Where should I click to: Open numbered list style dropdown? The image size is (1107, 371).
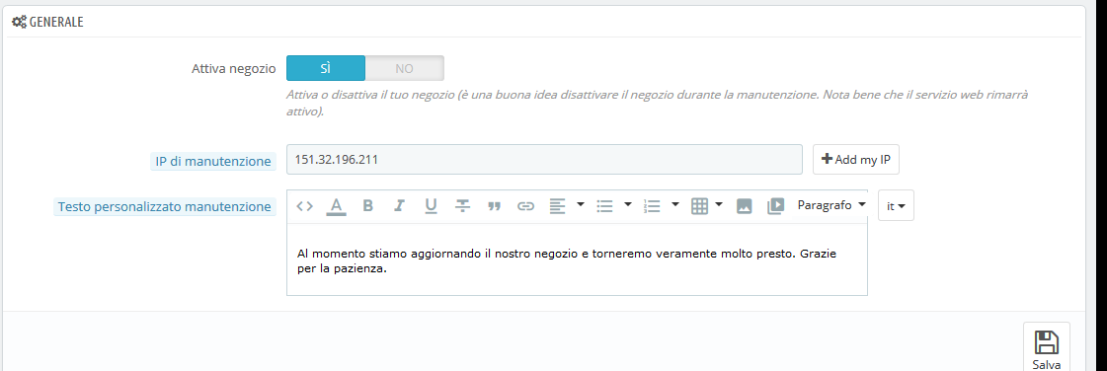click(x=674, y=205)
